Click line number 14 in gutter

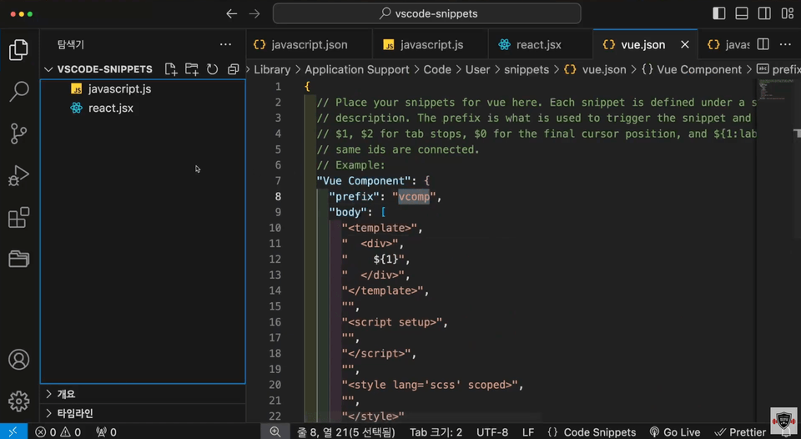click(x=275, y=290)
